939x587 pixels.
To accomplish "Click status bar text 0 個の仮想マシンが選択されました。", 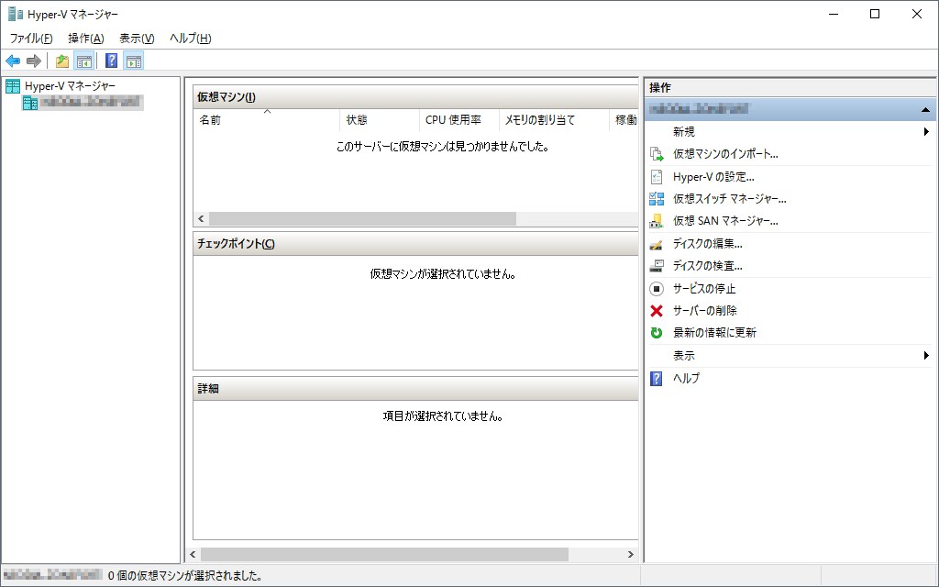I will click(x=185, y=576).
